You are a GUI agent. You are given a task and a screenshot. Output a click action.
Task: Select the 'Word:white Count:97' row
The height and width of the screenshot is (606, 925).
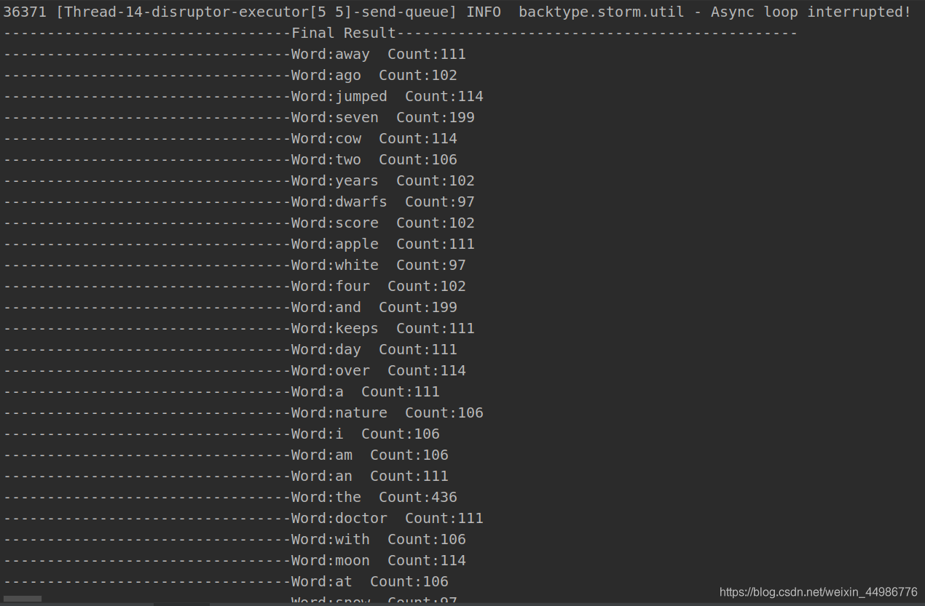[x=234, y=265]
